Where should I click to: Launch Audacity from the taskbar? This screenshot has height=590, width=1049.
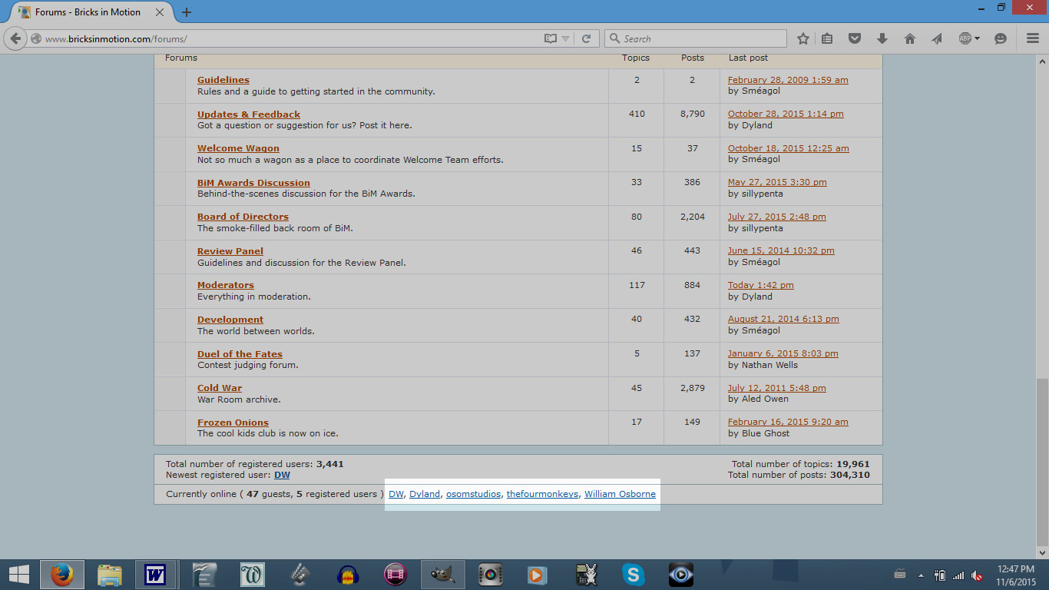(x=348, y=575)
